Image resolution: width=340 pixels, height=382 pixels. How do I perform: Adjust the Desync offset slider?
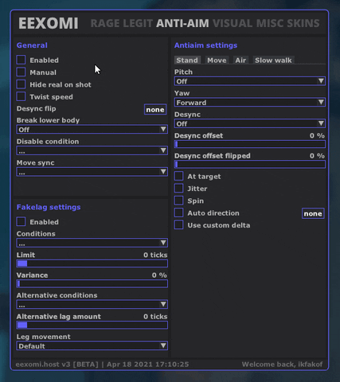(250, 144)
